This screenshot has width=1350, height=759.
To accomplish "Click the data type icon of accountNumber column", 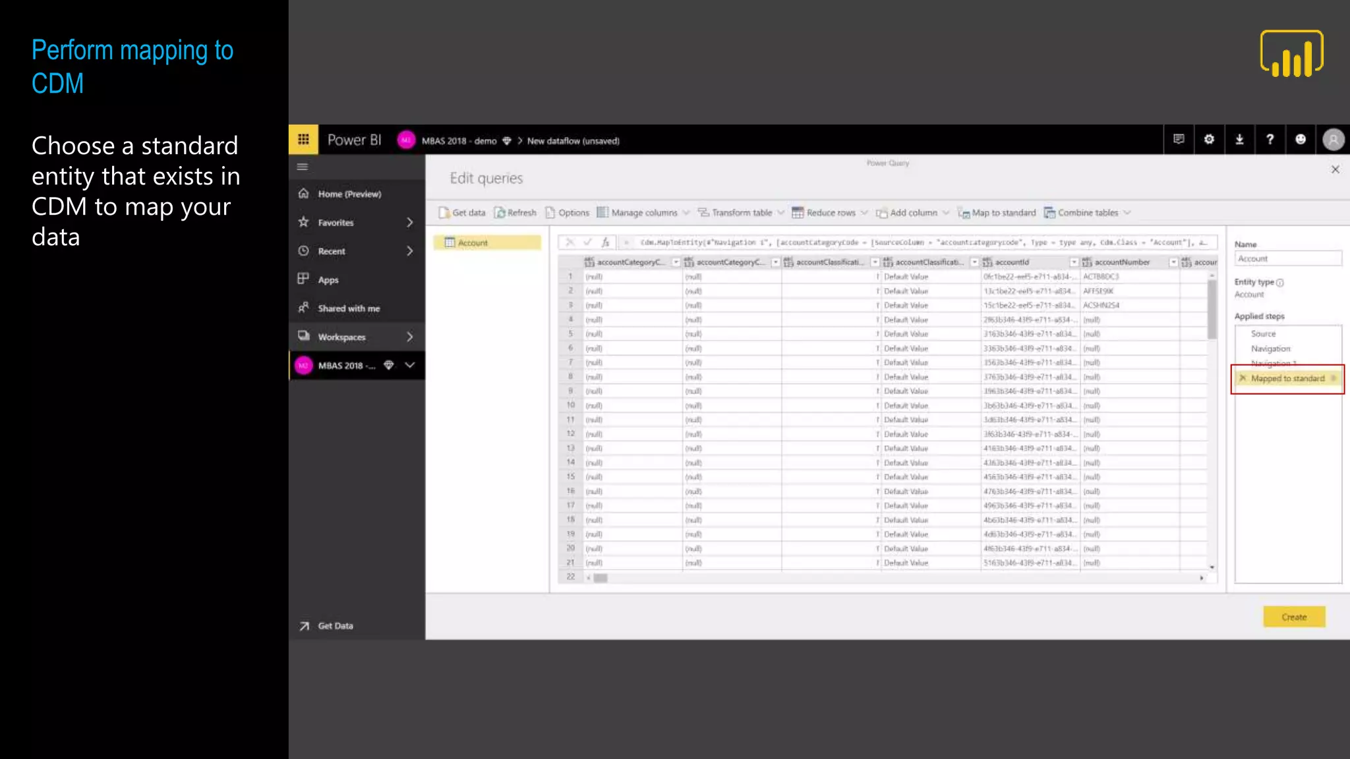I will 1087,262.
